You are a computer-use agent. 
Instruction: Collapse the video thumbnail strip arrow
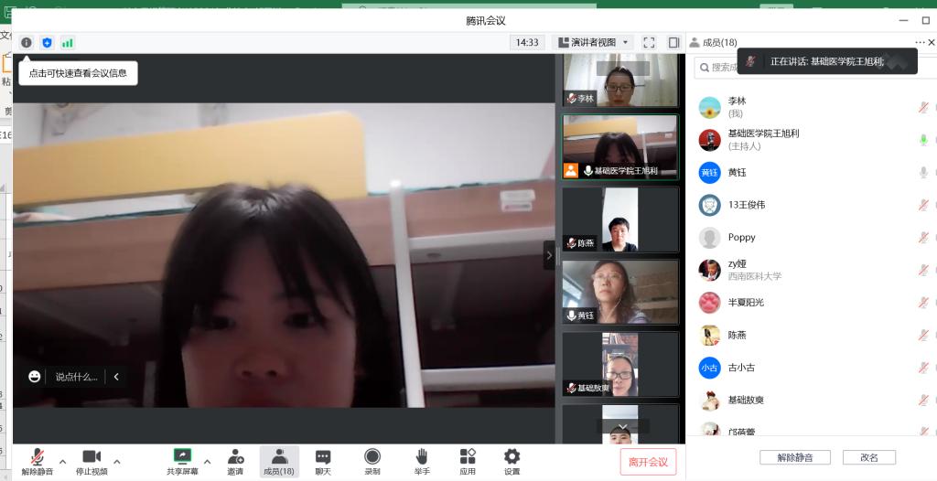(549, 255)
